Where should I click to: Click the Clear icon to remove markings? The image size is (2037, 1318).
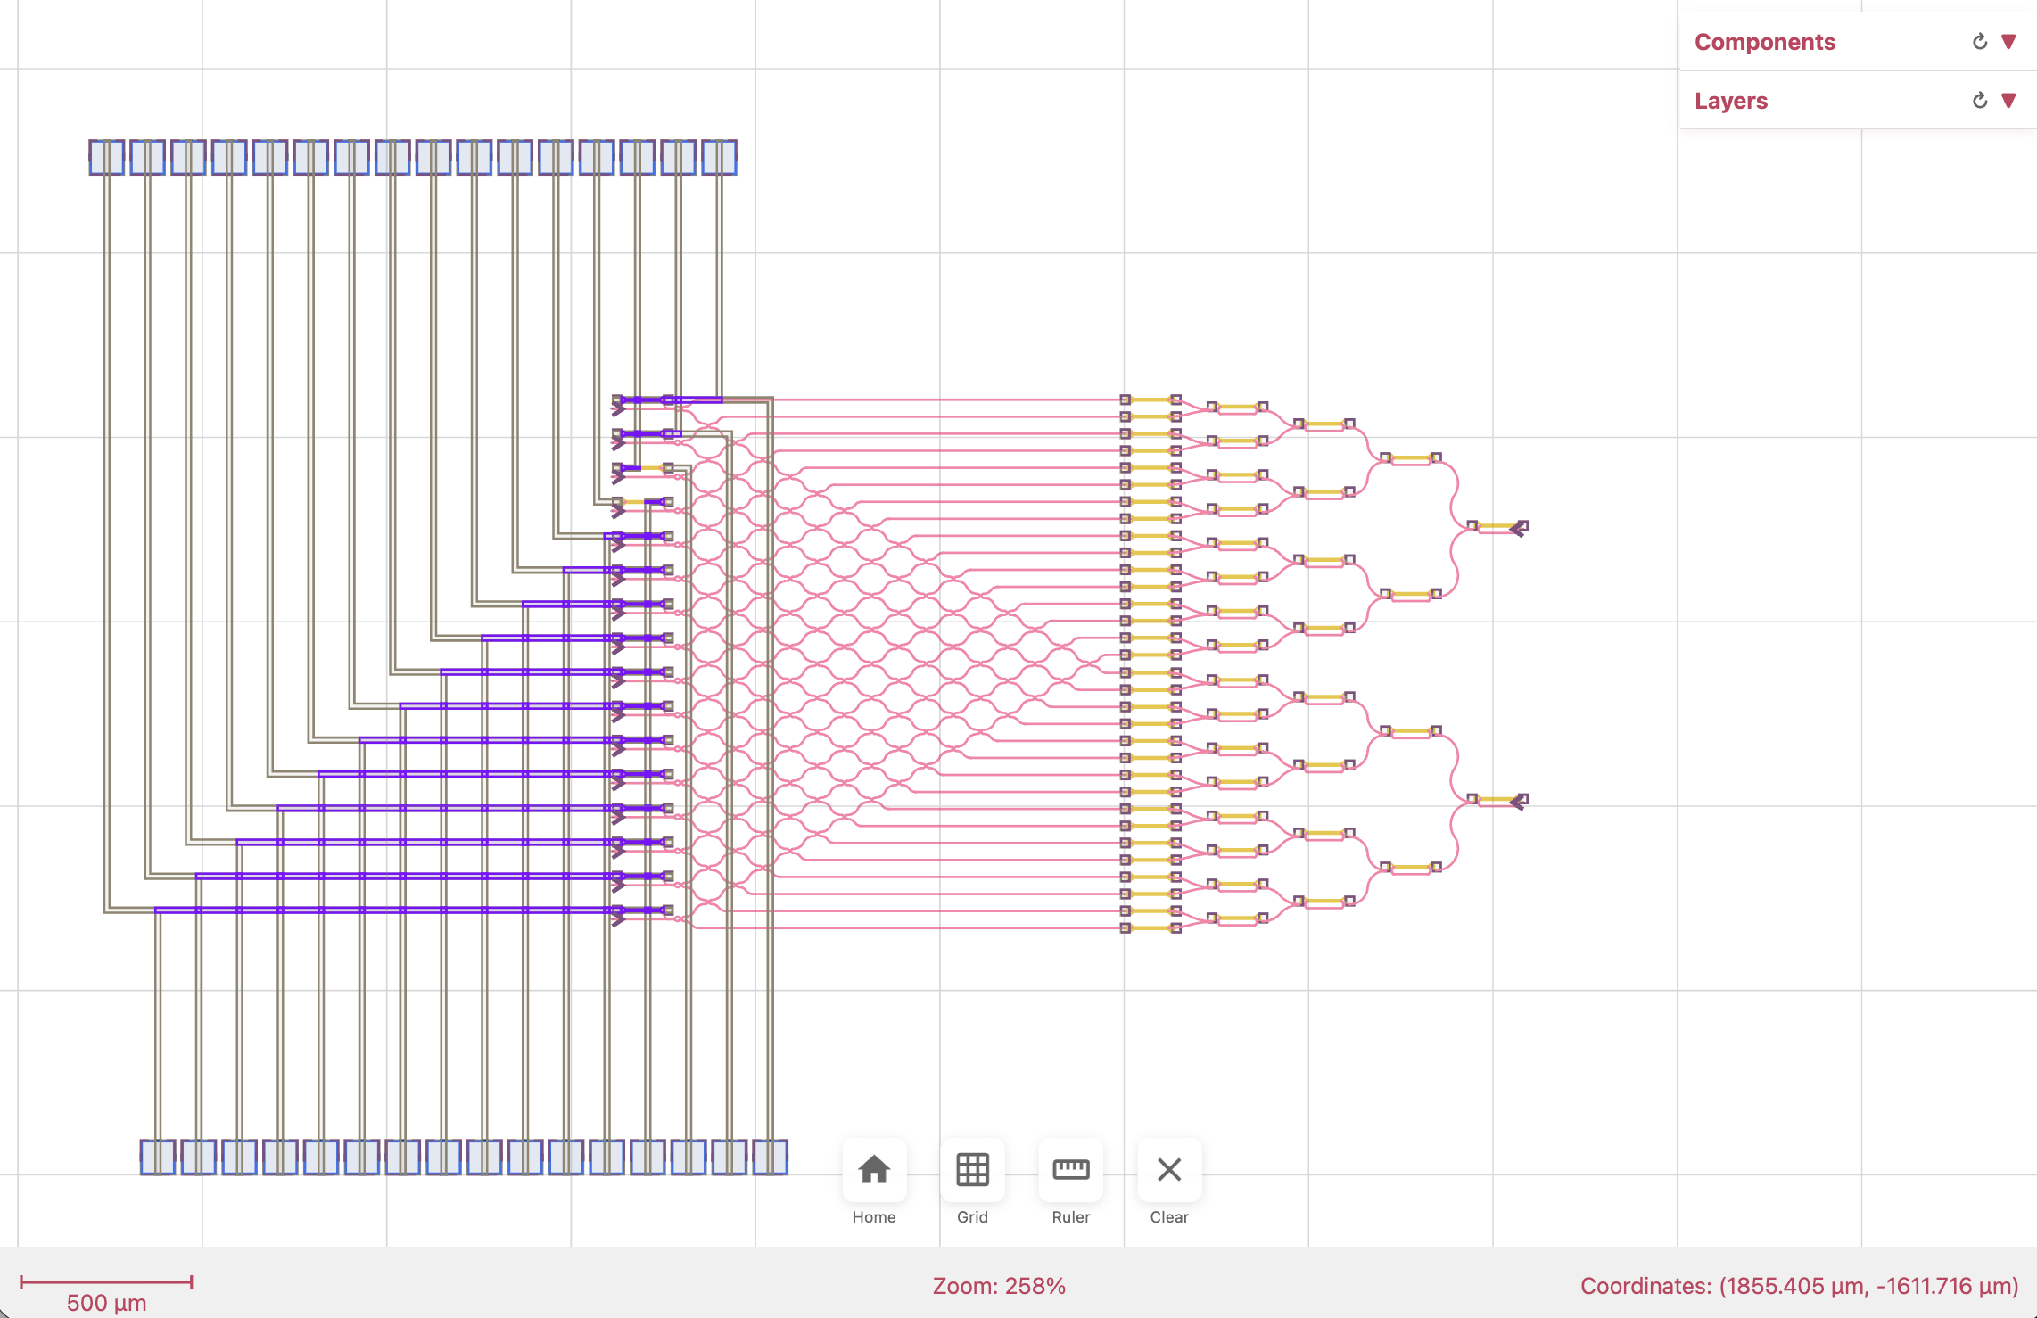[x=1169, y=1170]
